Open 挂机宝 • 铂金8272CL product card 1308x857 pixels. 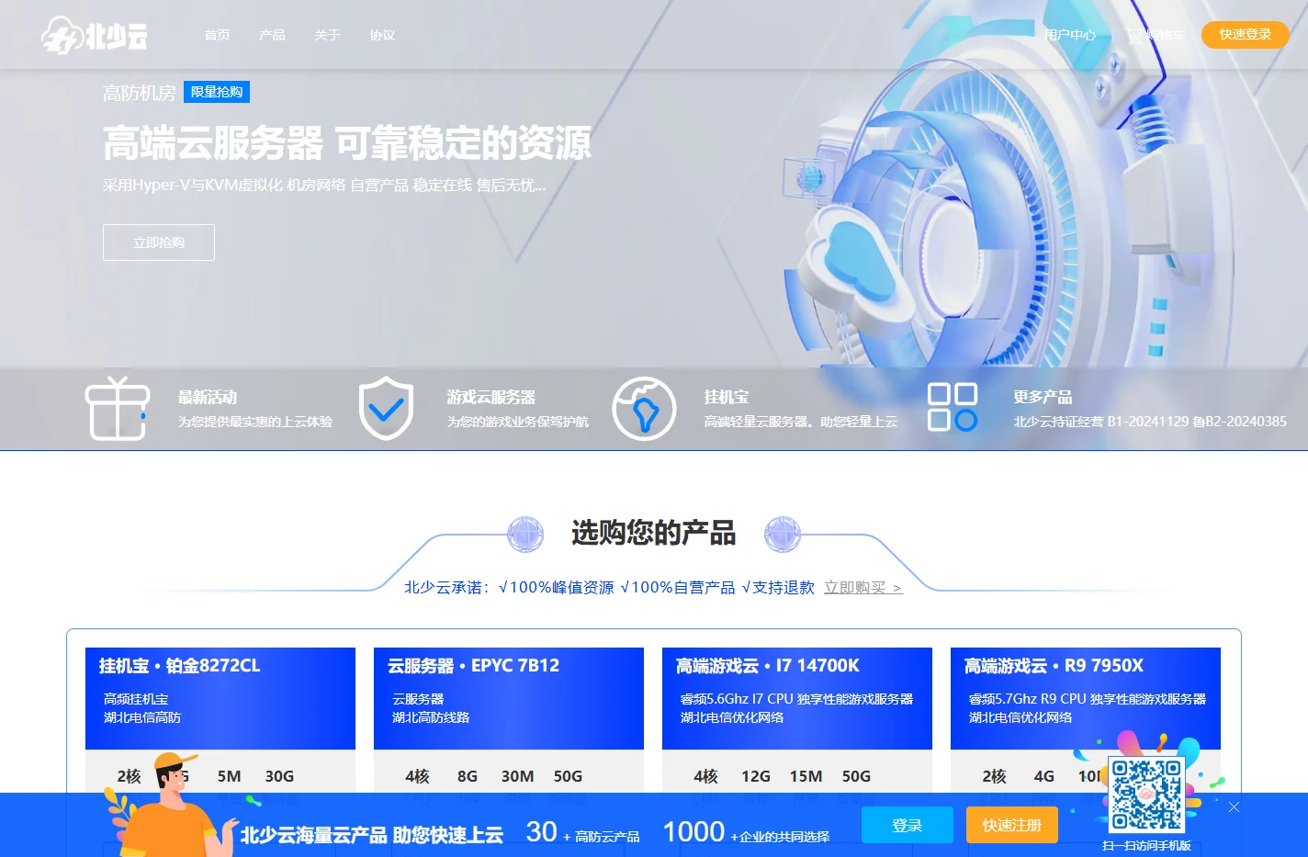(220, 698)
